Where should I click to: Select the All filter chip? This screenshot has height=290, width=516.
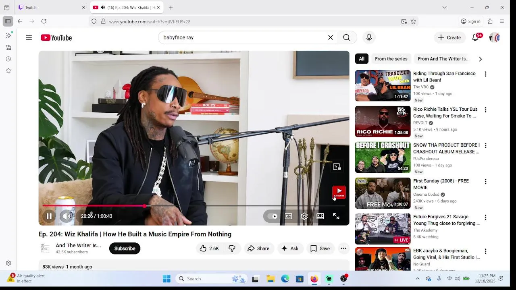pyautogui.click(x=362, y=59)
